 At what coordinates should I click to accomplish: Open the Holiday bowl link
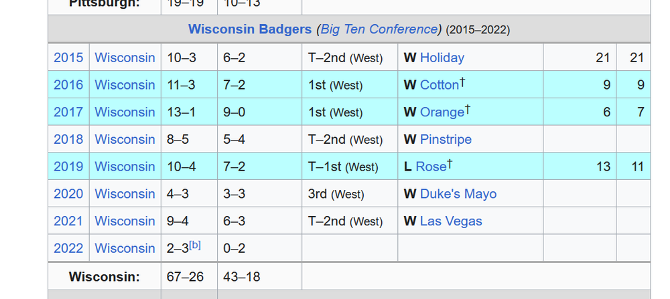(x=442, y=58)
